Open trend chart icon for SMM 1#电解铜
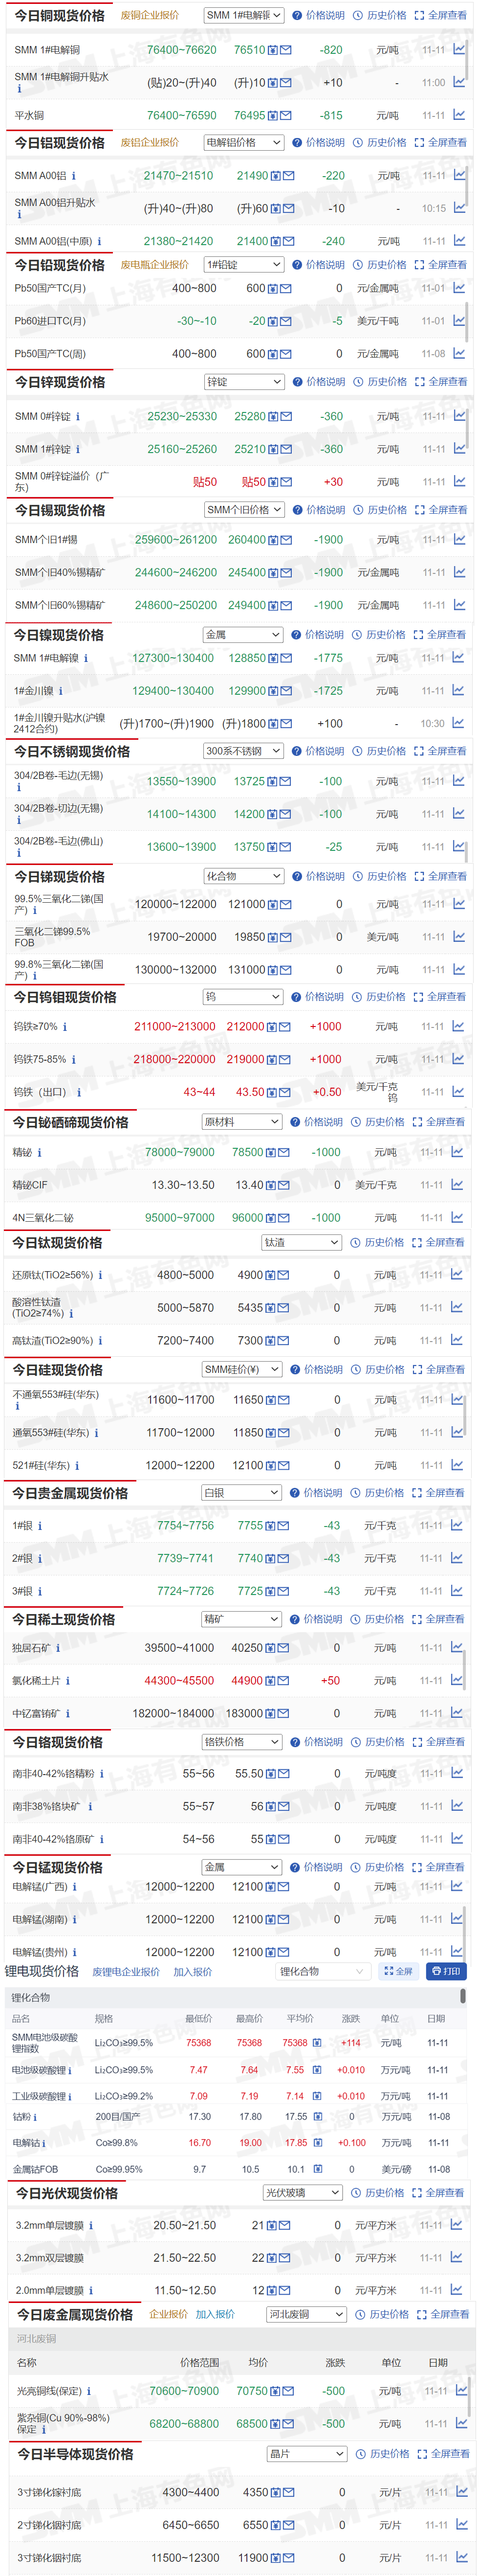The height and width of the screenshot is (2576, 479). click(459, 49)
